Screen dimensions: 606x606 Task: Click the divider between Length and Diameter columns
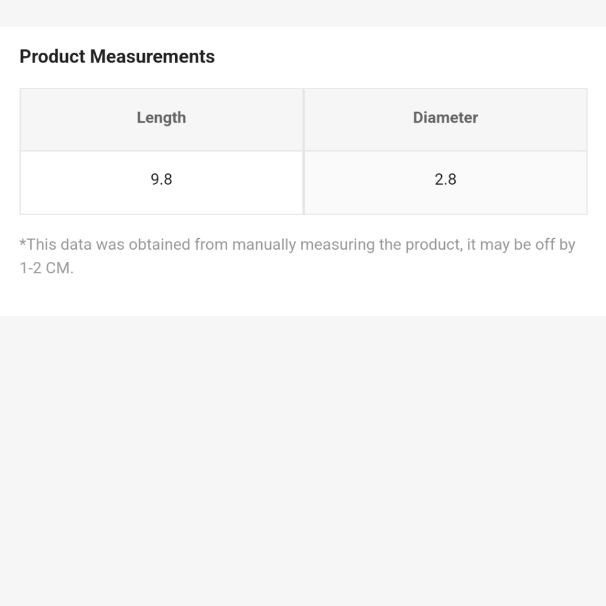pyautogui.click(x=304, y=151)
